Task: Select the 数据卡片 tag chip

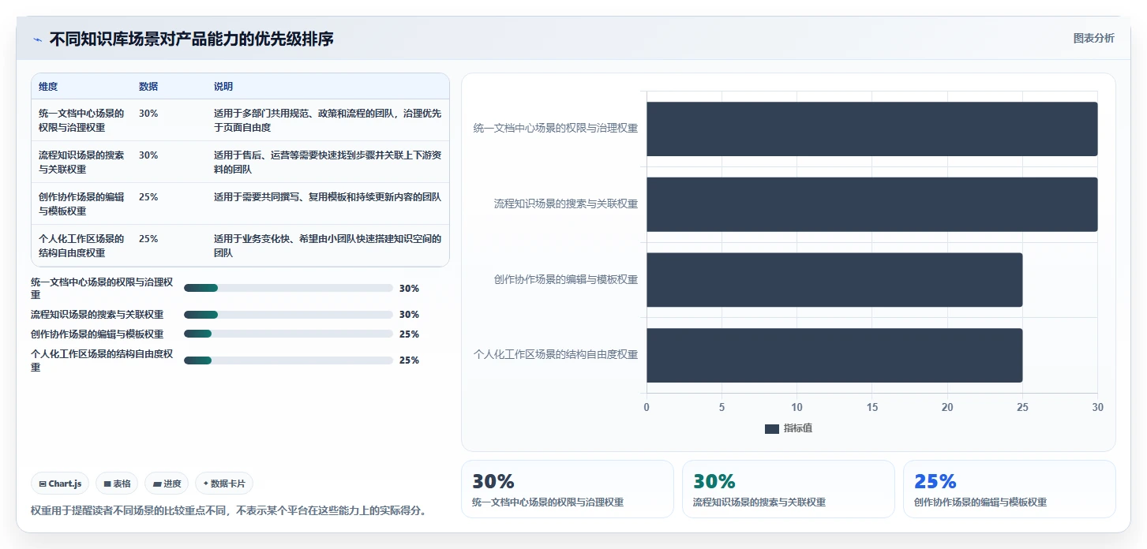Action: click(x=224, y=484)
